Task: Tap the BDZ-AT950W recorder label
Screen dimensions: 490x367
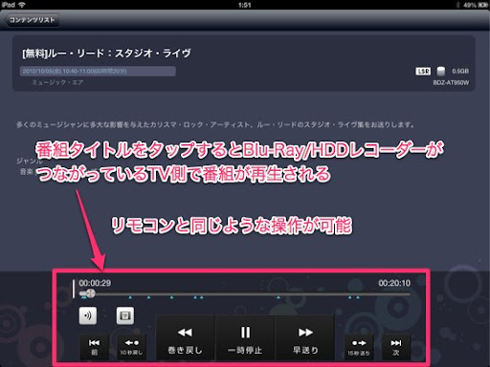Action: click(x=451, y=83)
